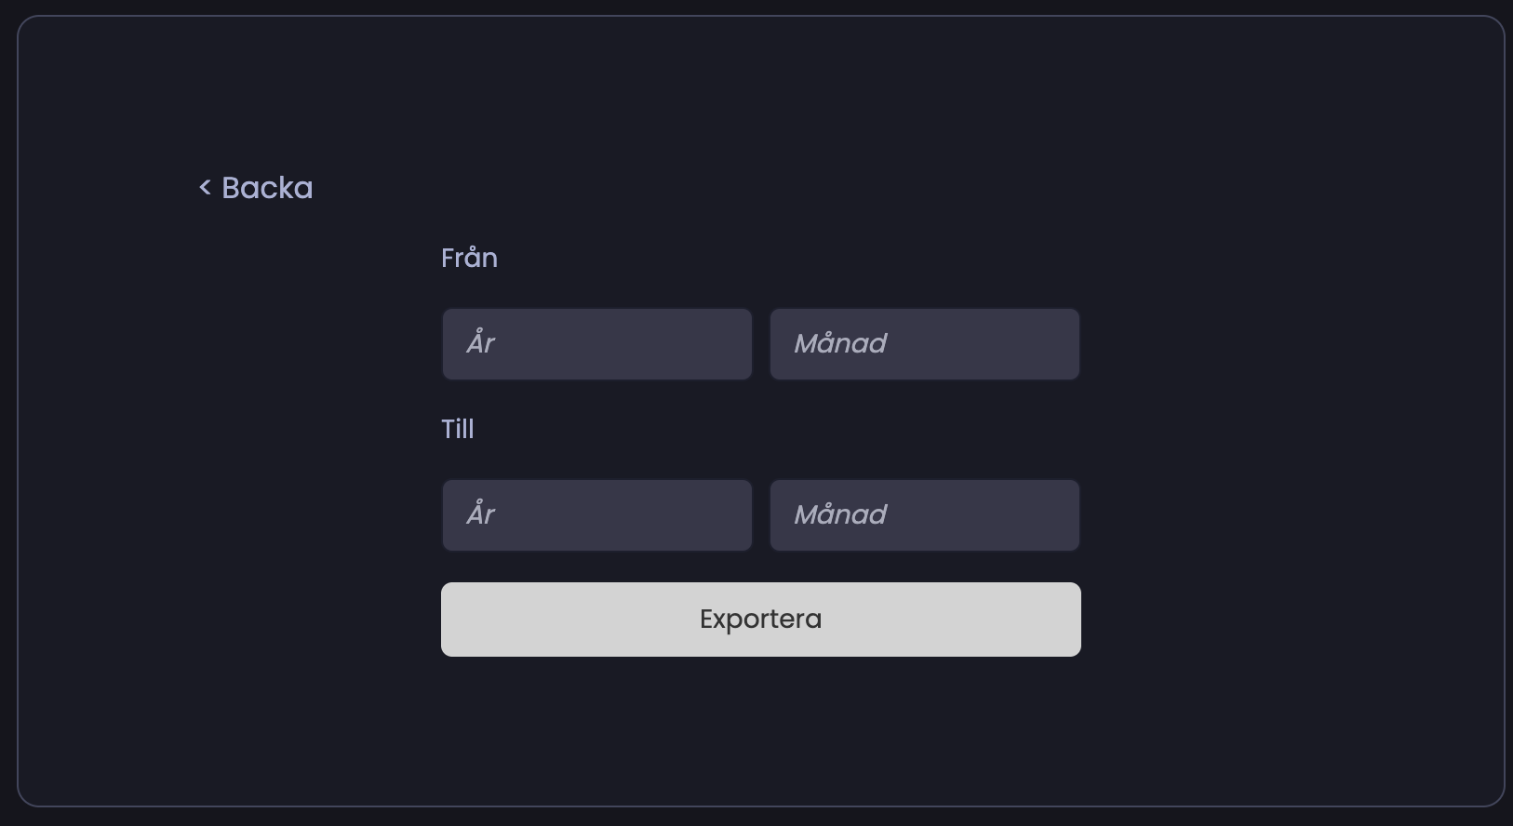Focus the start year input
Screen dimensions: 1513x826
pyautogui.click(x=596, y=344)
